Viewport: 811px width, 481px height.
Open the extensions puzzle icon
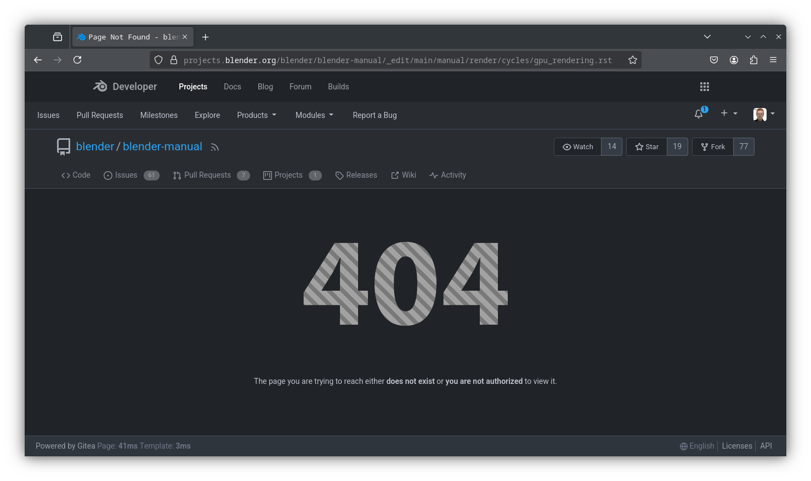click(753, 60)
